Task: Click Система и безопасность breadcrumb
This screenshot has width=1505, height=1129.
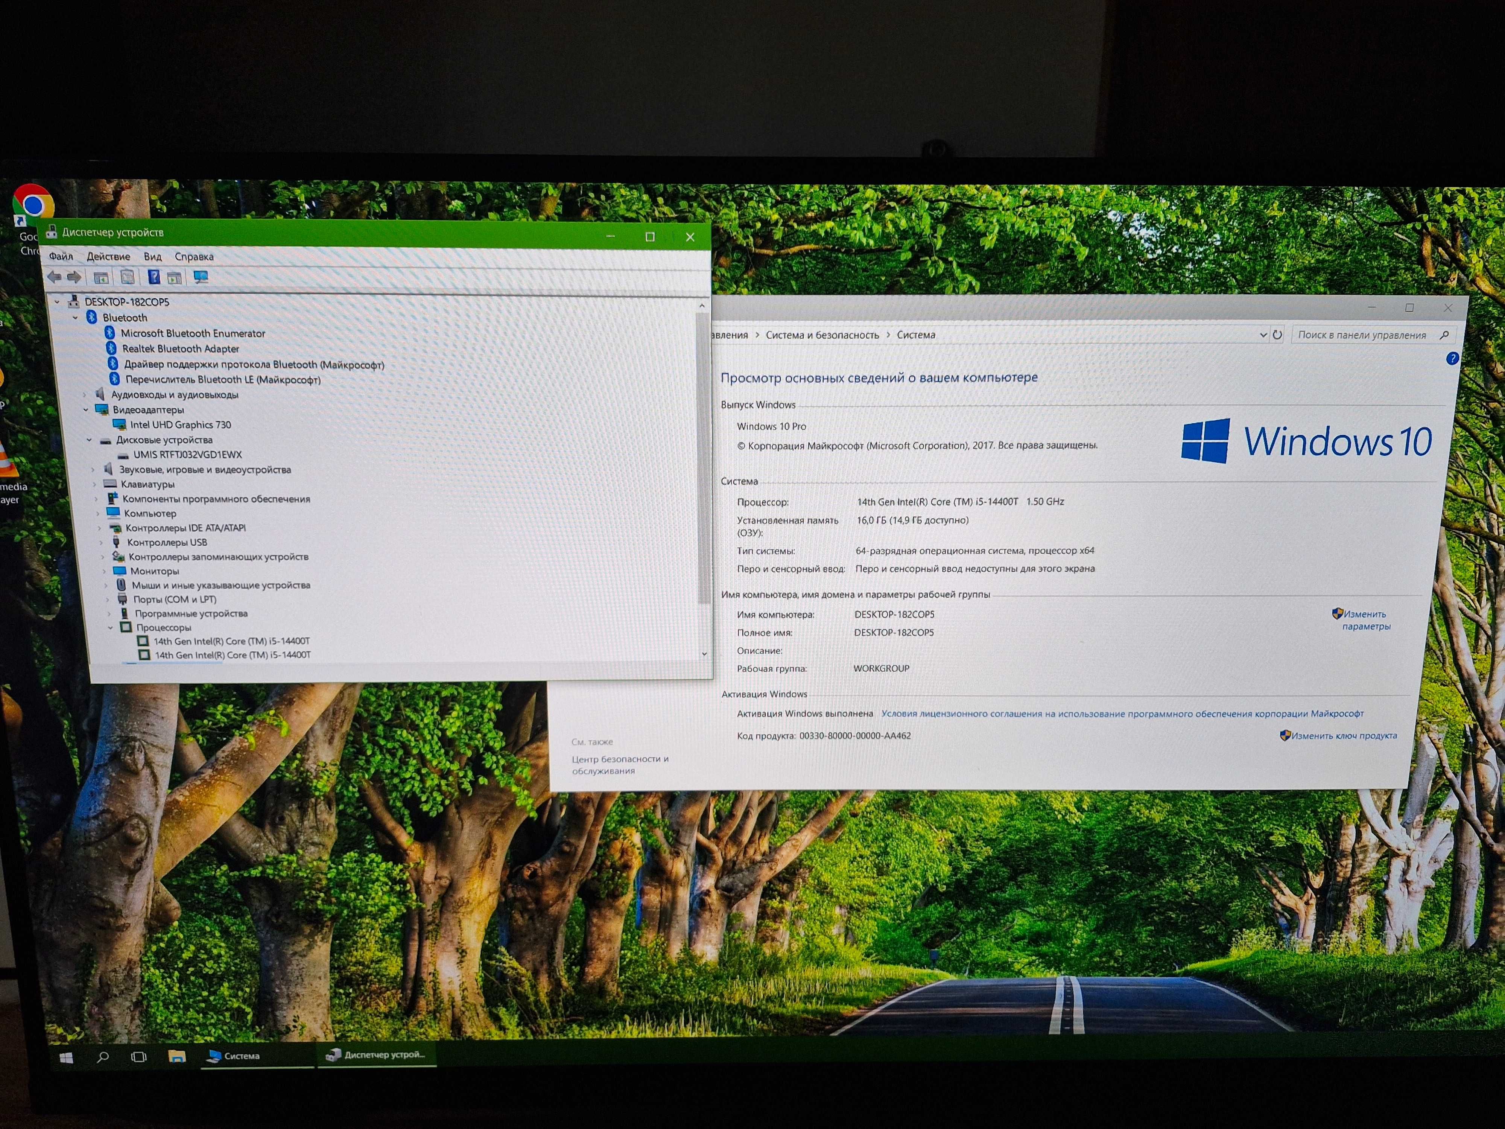Action: [822, 335]
